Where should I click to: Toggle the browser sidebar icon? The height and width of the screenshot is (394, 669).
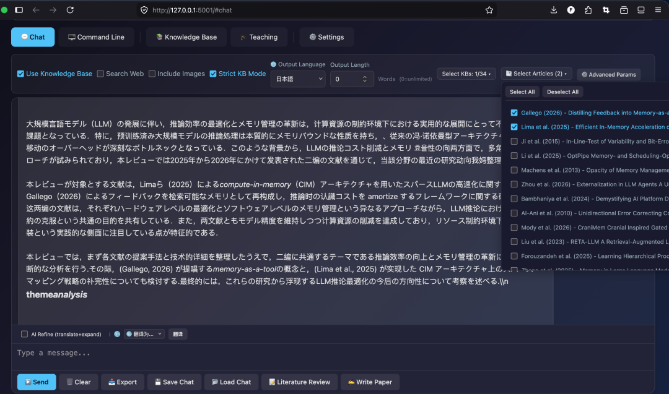(x=19, y=10)
